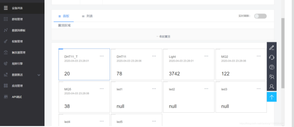Open 群组管理 menu item
Screen dimensions: 294x127
(17, 19)
